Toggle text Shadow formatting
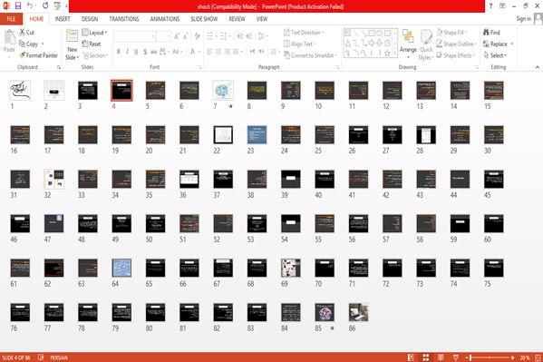This screenshot has width=543, height=362. click(x=145, y=52)
